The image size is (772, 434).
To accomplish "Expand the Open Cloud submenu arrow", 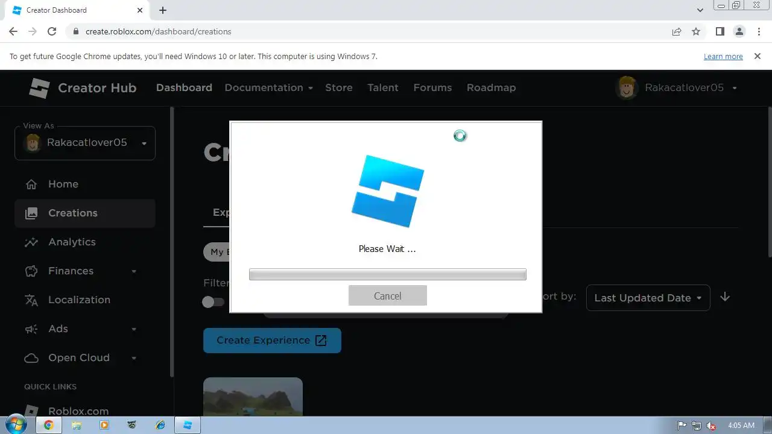I will point(134,358).
